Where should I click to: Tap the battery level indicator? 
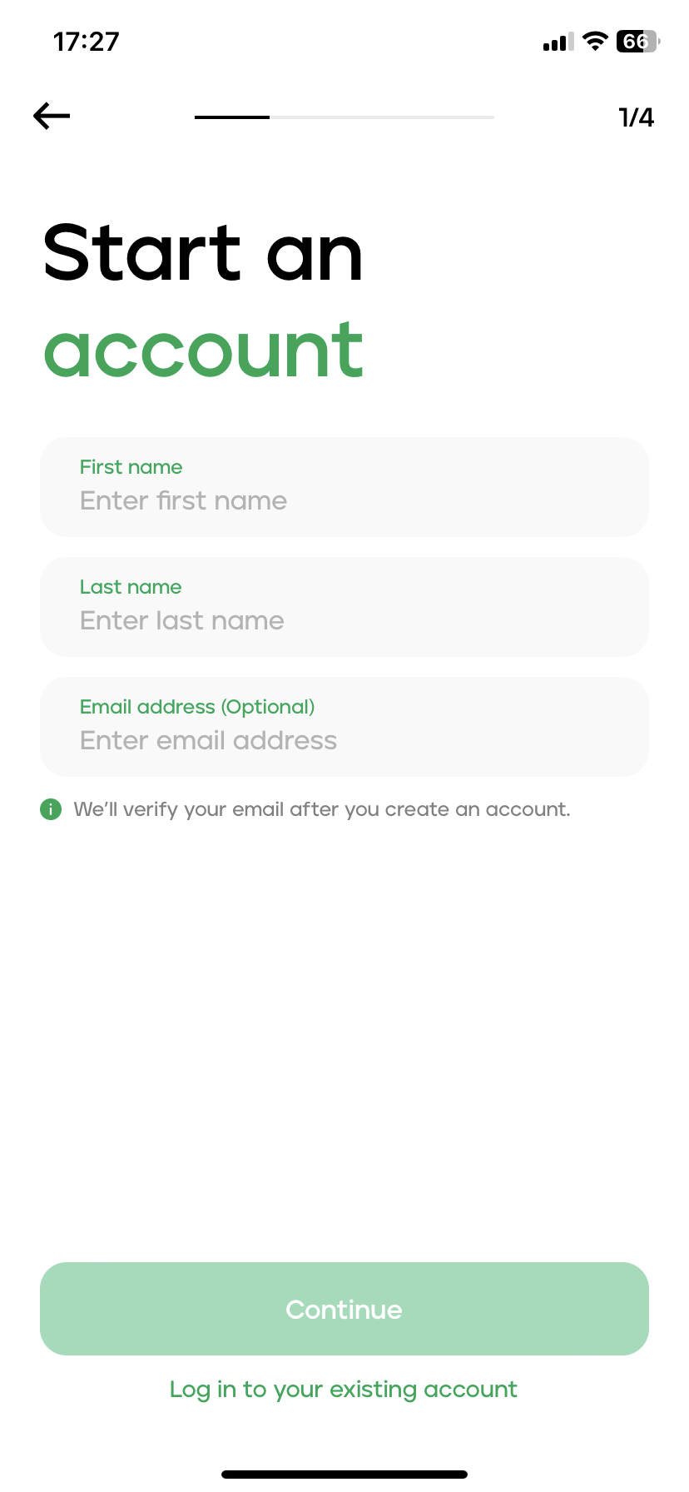(637, 41)
